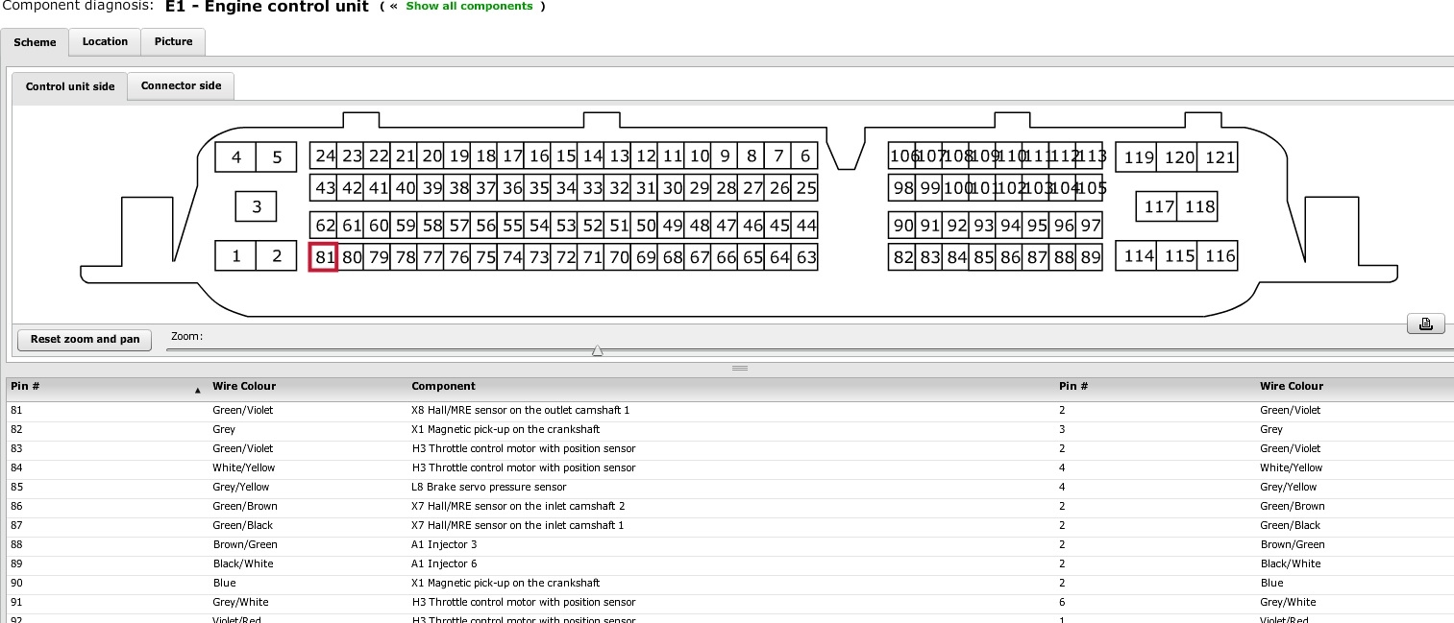Click pin 98 in the diagram
Image resolution: width=1454 pixels, height=623 pixels.
(903, 188)
